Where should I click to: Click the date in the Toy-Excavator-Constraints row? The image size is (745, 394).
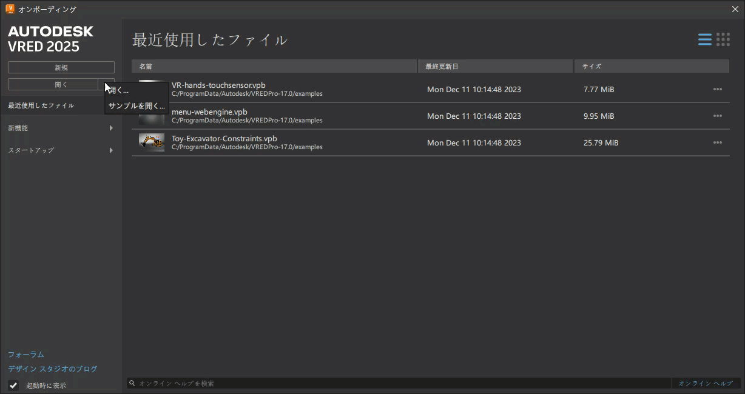point(474,142)
